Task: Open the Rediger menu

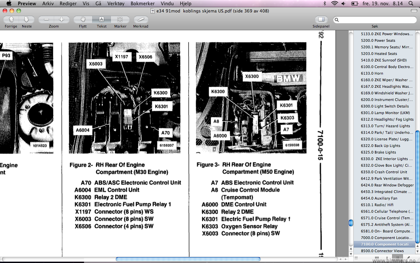Action: click(68, 4)
